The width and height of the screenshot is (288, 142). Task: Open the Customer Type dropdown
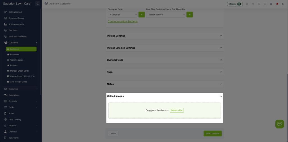(x=122, y=15)
